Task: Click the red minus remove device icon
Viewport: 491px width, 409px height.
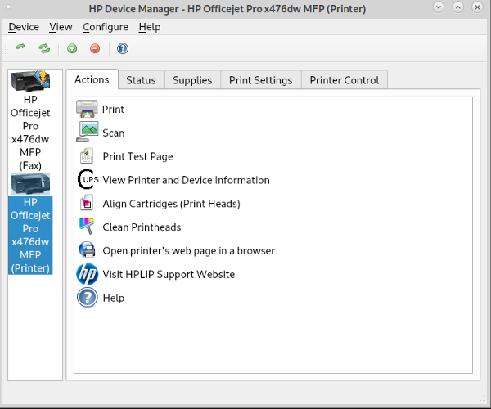Action: coord(95,48)
